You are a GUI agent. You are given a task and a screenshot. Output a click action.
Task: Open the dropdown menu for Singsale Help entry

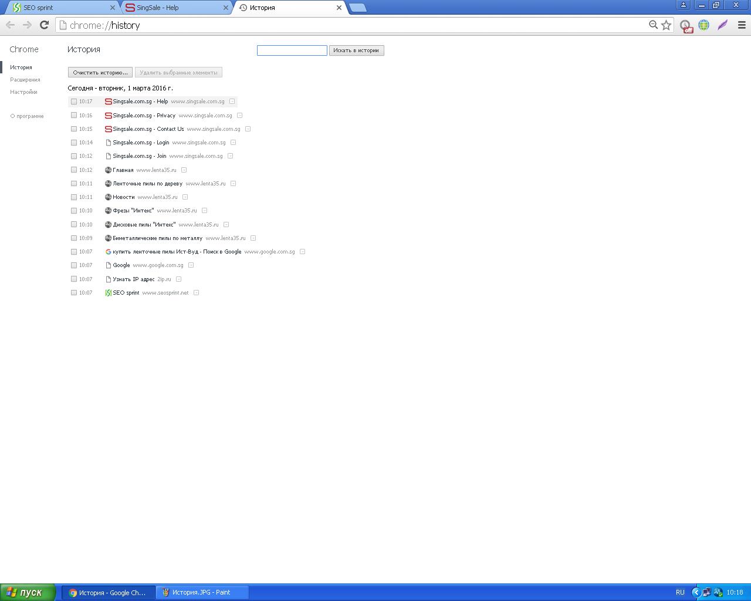point(232,102)
